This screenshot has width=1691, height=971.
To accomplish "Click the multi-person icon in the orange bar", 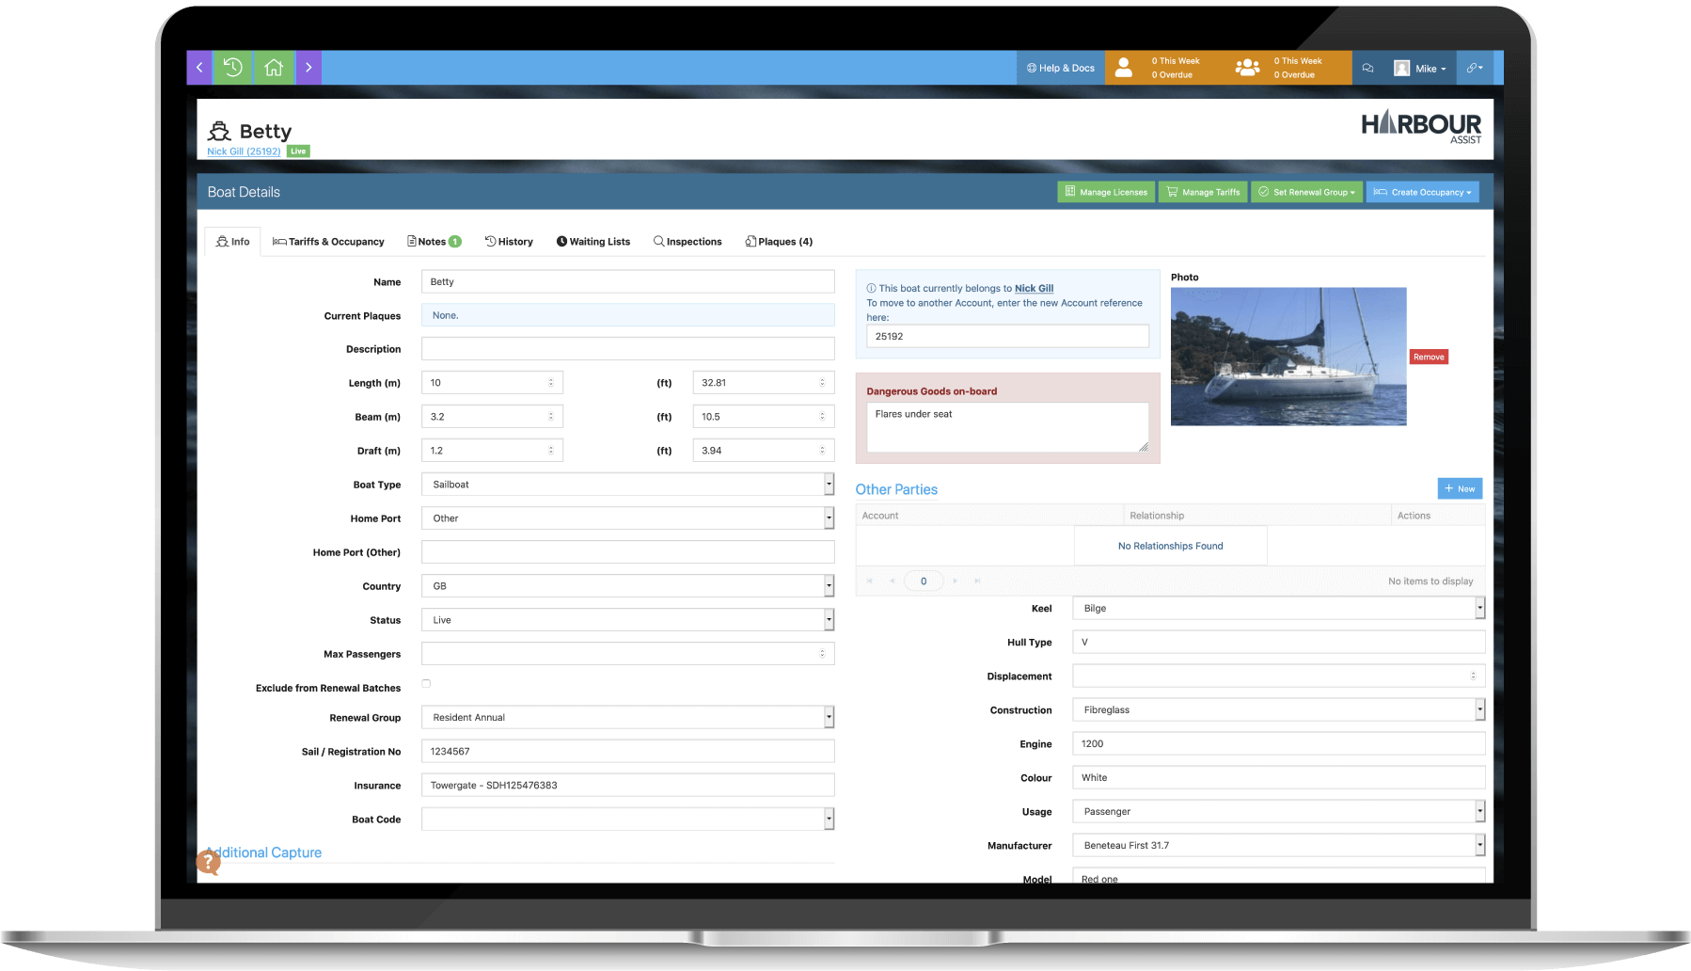I will [1246, 67].
